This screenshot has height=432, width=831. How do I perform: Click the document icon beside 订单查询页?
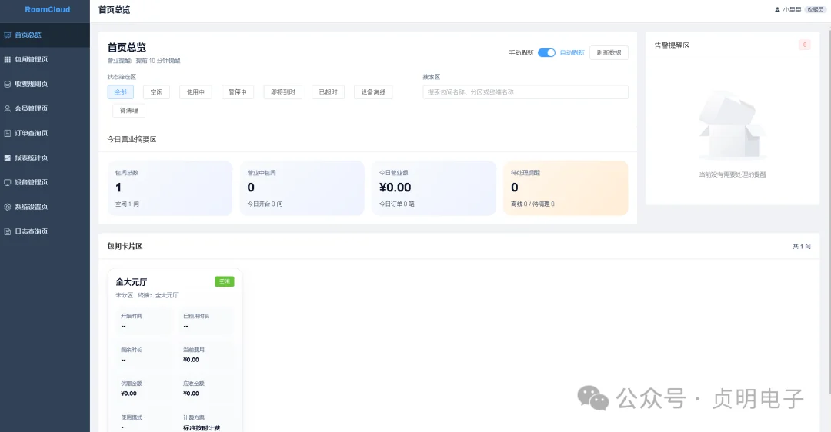pyautogui.click(x=8, y=133)
